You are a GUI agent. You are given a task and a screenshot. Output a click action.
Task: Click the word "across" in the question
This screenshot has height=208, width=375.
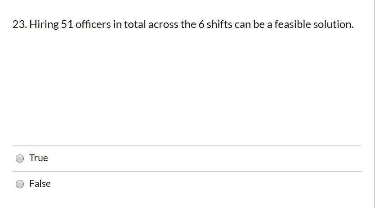(x=163, y=25)
